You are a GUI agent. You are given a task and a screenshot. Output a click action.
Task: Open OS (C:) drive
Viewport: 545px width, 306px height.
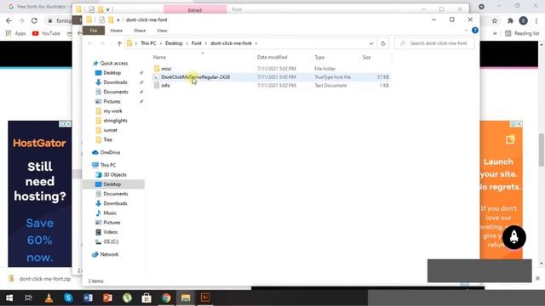coord(111,241)
